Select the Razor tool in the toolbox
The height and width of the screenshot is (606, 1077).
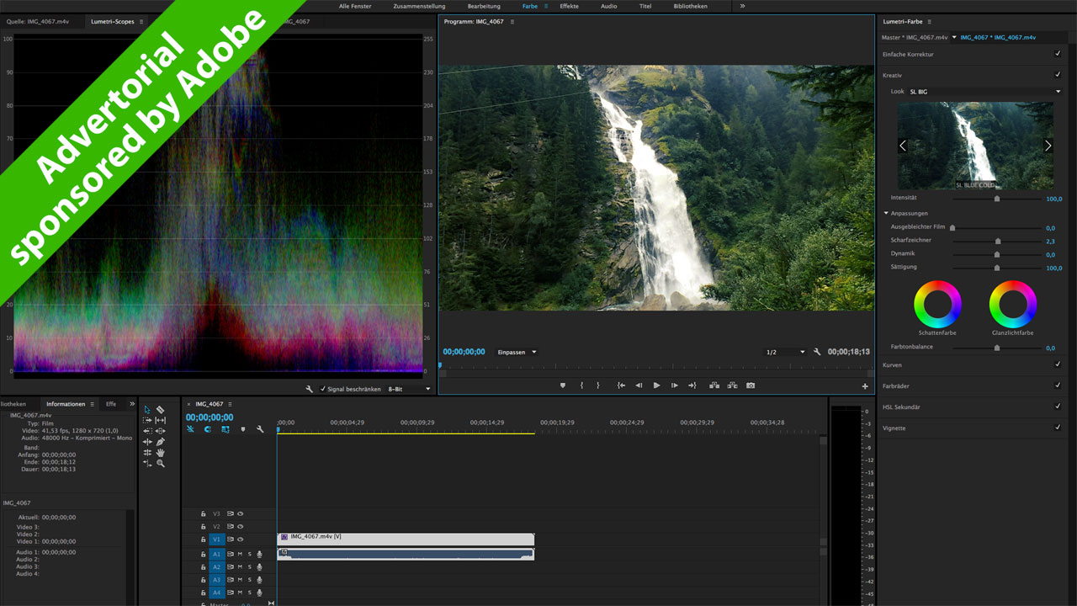coord(160,410)
